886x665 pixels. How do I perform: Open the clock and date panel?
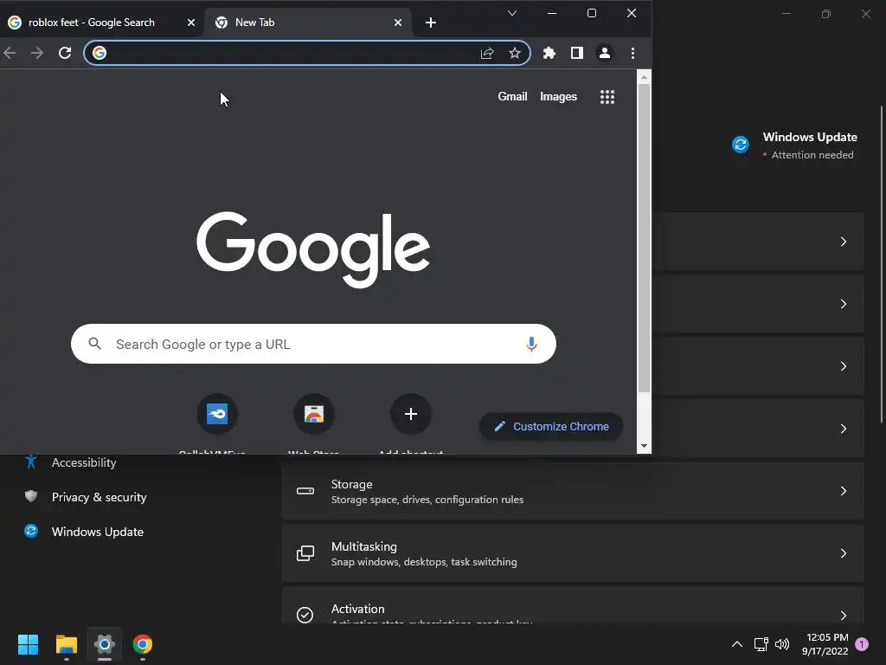tap(825, 644)
